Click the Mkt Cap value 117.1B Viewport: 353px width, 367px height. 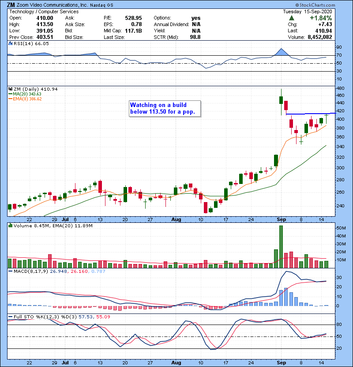[133, 31]
